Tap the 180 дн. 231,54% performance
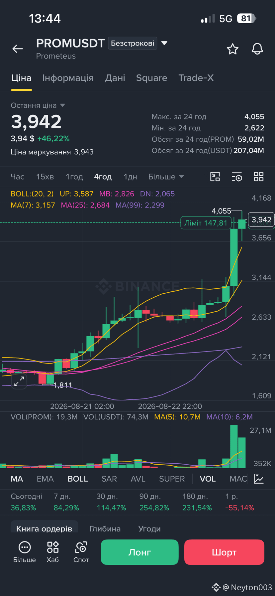 point(197,502)
